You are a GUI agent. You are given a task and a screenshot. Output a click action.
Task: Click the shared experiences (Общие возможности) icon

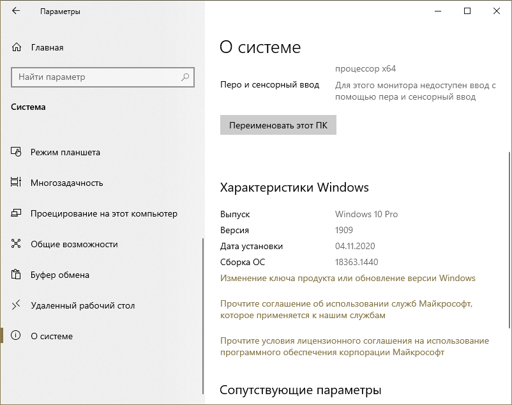point(17,245)
